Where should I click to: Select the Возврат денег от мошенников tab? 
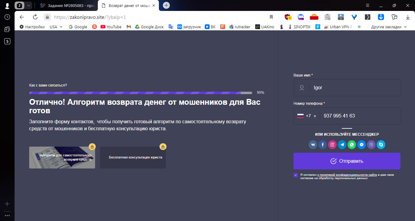[x=129, y=5]
